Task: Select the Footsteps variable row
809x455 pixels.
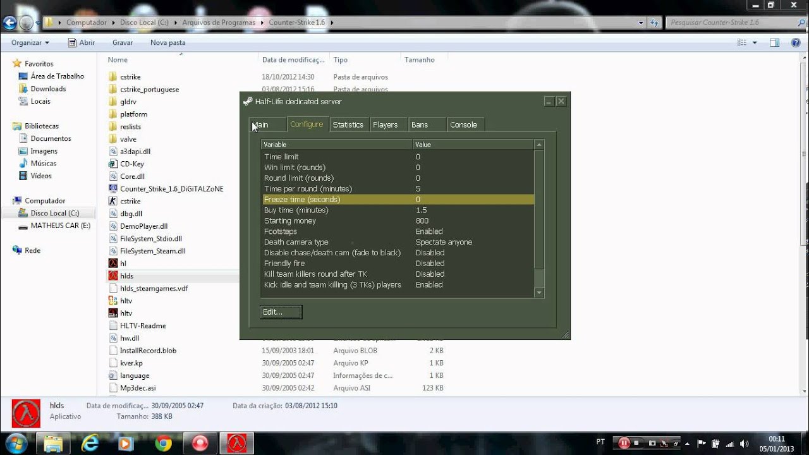Action: [x=398, y=231]
